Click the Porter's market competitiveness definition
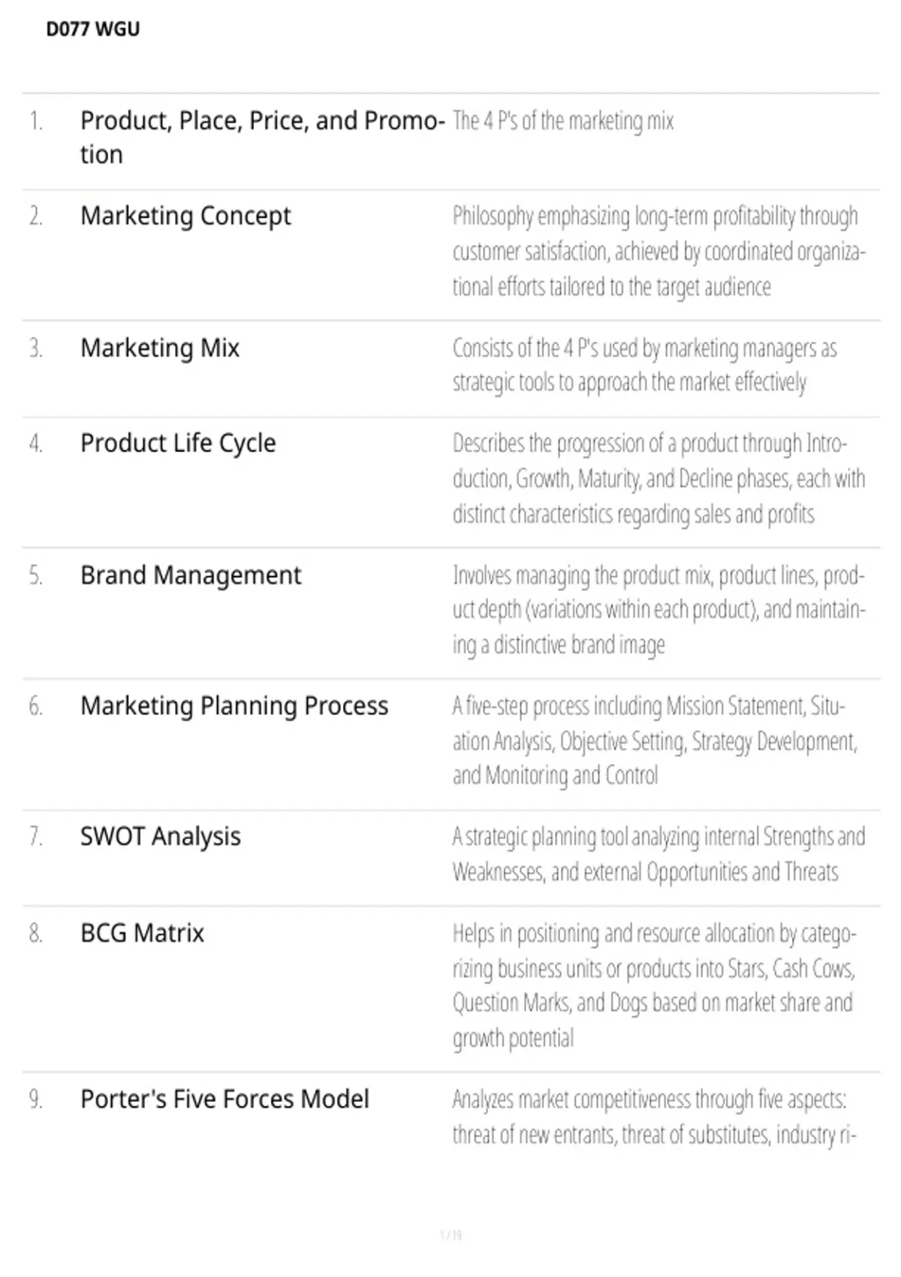Viewport: 901px width, 1277px height. 654,1117
